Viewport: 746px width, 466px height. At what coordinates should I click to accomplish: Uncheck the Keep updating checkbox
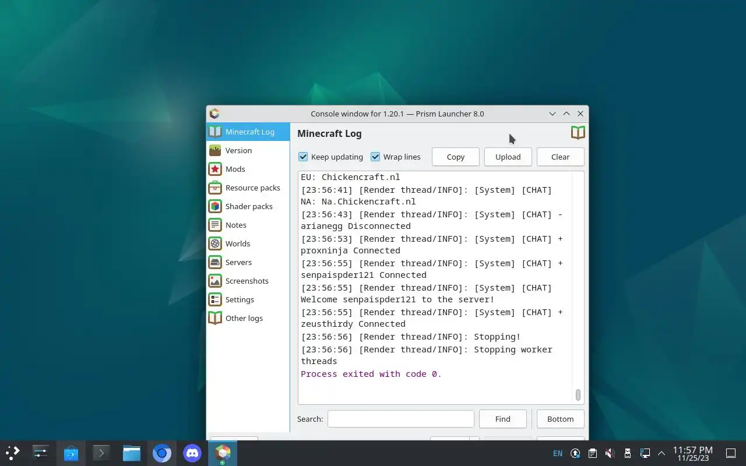tap(303, 157)
